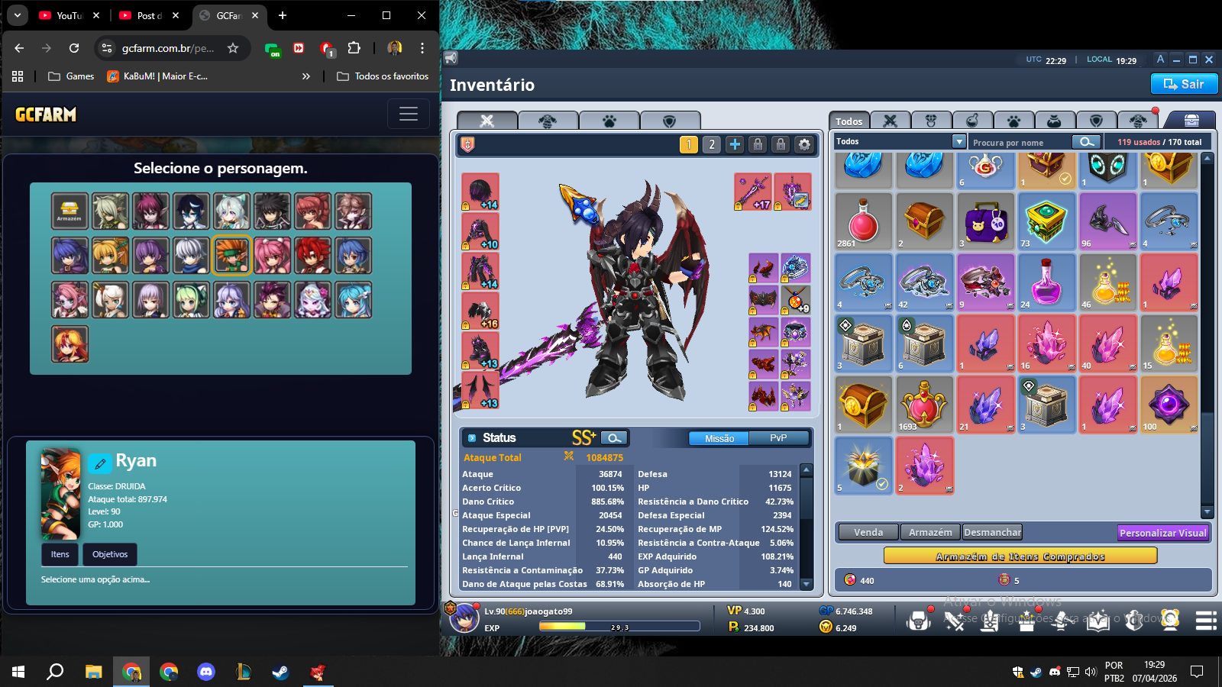This screenshot has height=687, width=1222.
Task: Click the Objetivos button under Ryan
Action: point(110,554)
